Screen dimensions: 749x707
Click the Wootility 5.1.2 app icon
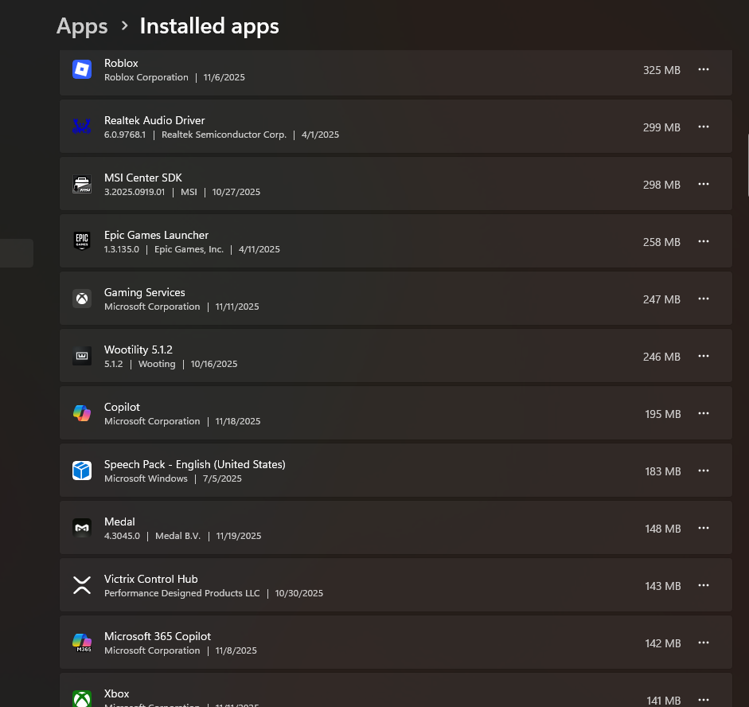pyautogui.click(x=82, y=356)
